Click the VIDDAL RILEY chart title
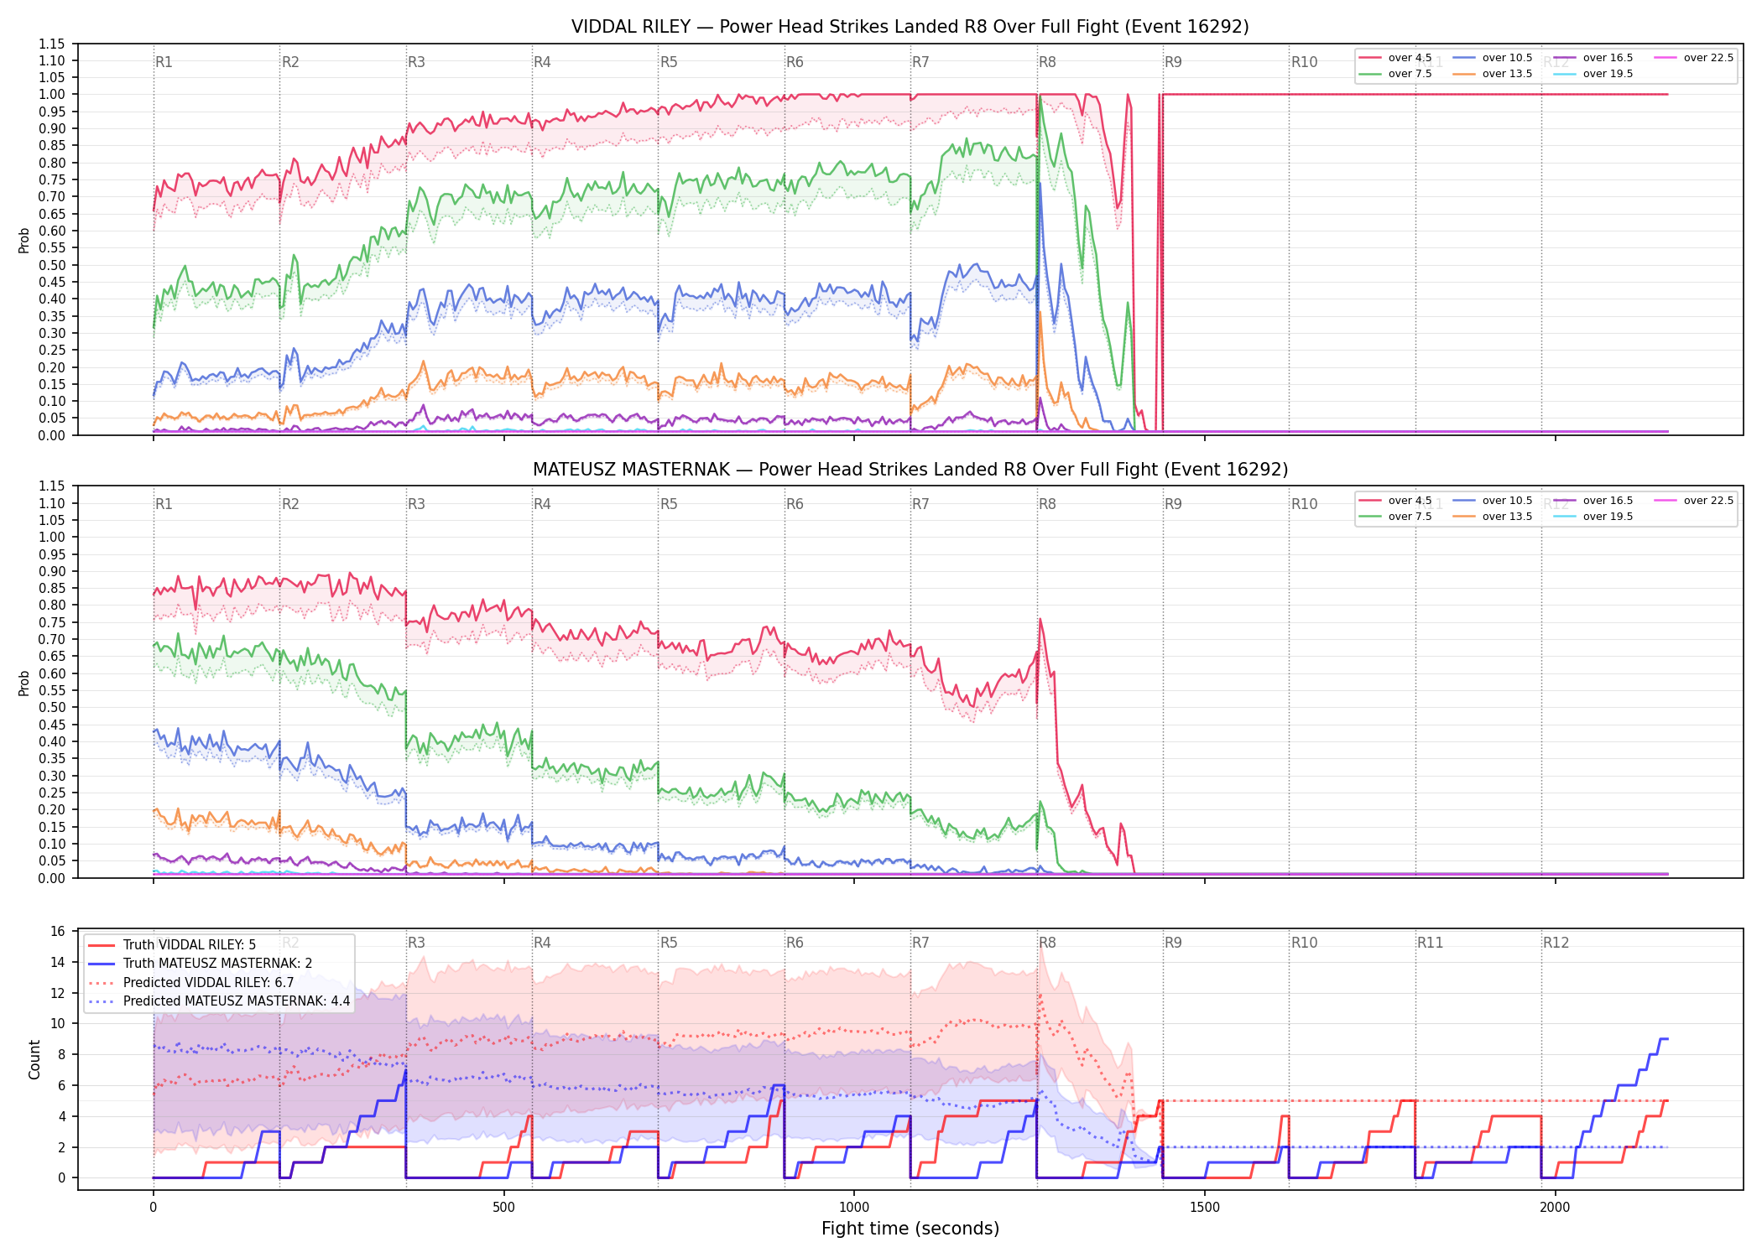 [910, 27]
